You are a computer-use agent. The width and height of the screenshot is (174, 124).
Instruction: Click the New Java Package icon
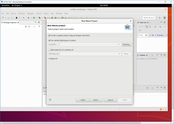(x=52, y=18)
